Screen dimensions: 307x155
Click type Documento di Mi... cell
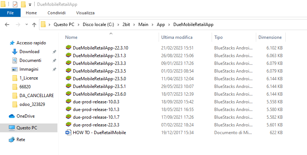click(x=233, y=133)
